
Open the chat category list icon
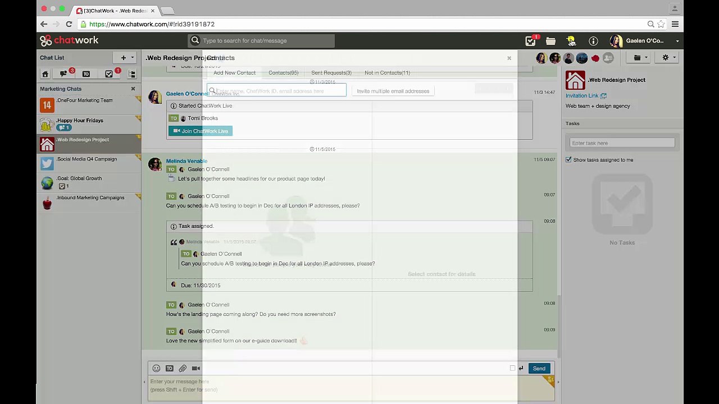point(132,74)
